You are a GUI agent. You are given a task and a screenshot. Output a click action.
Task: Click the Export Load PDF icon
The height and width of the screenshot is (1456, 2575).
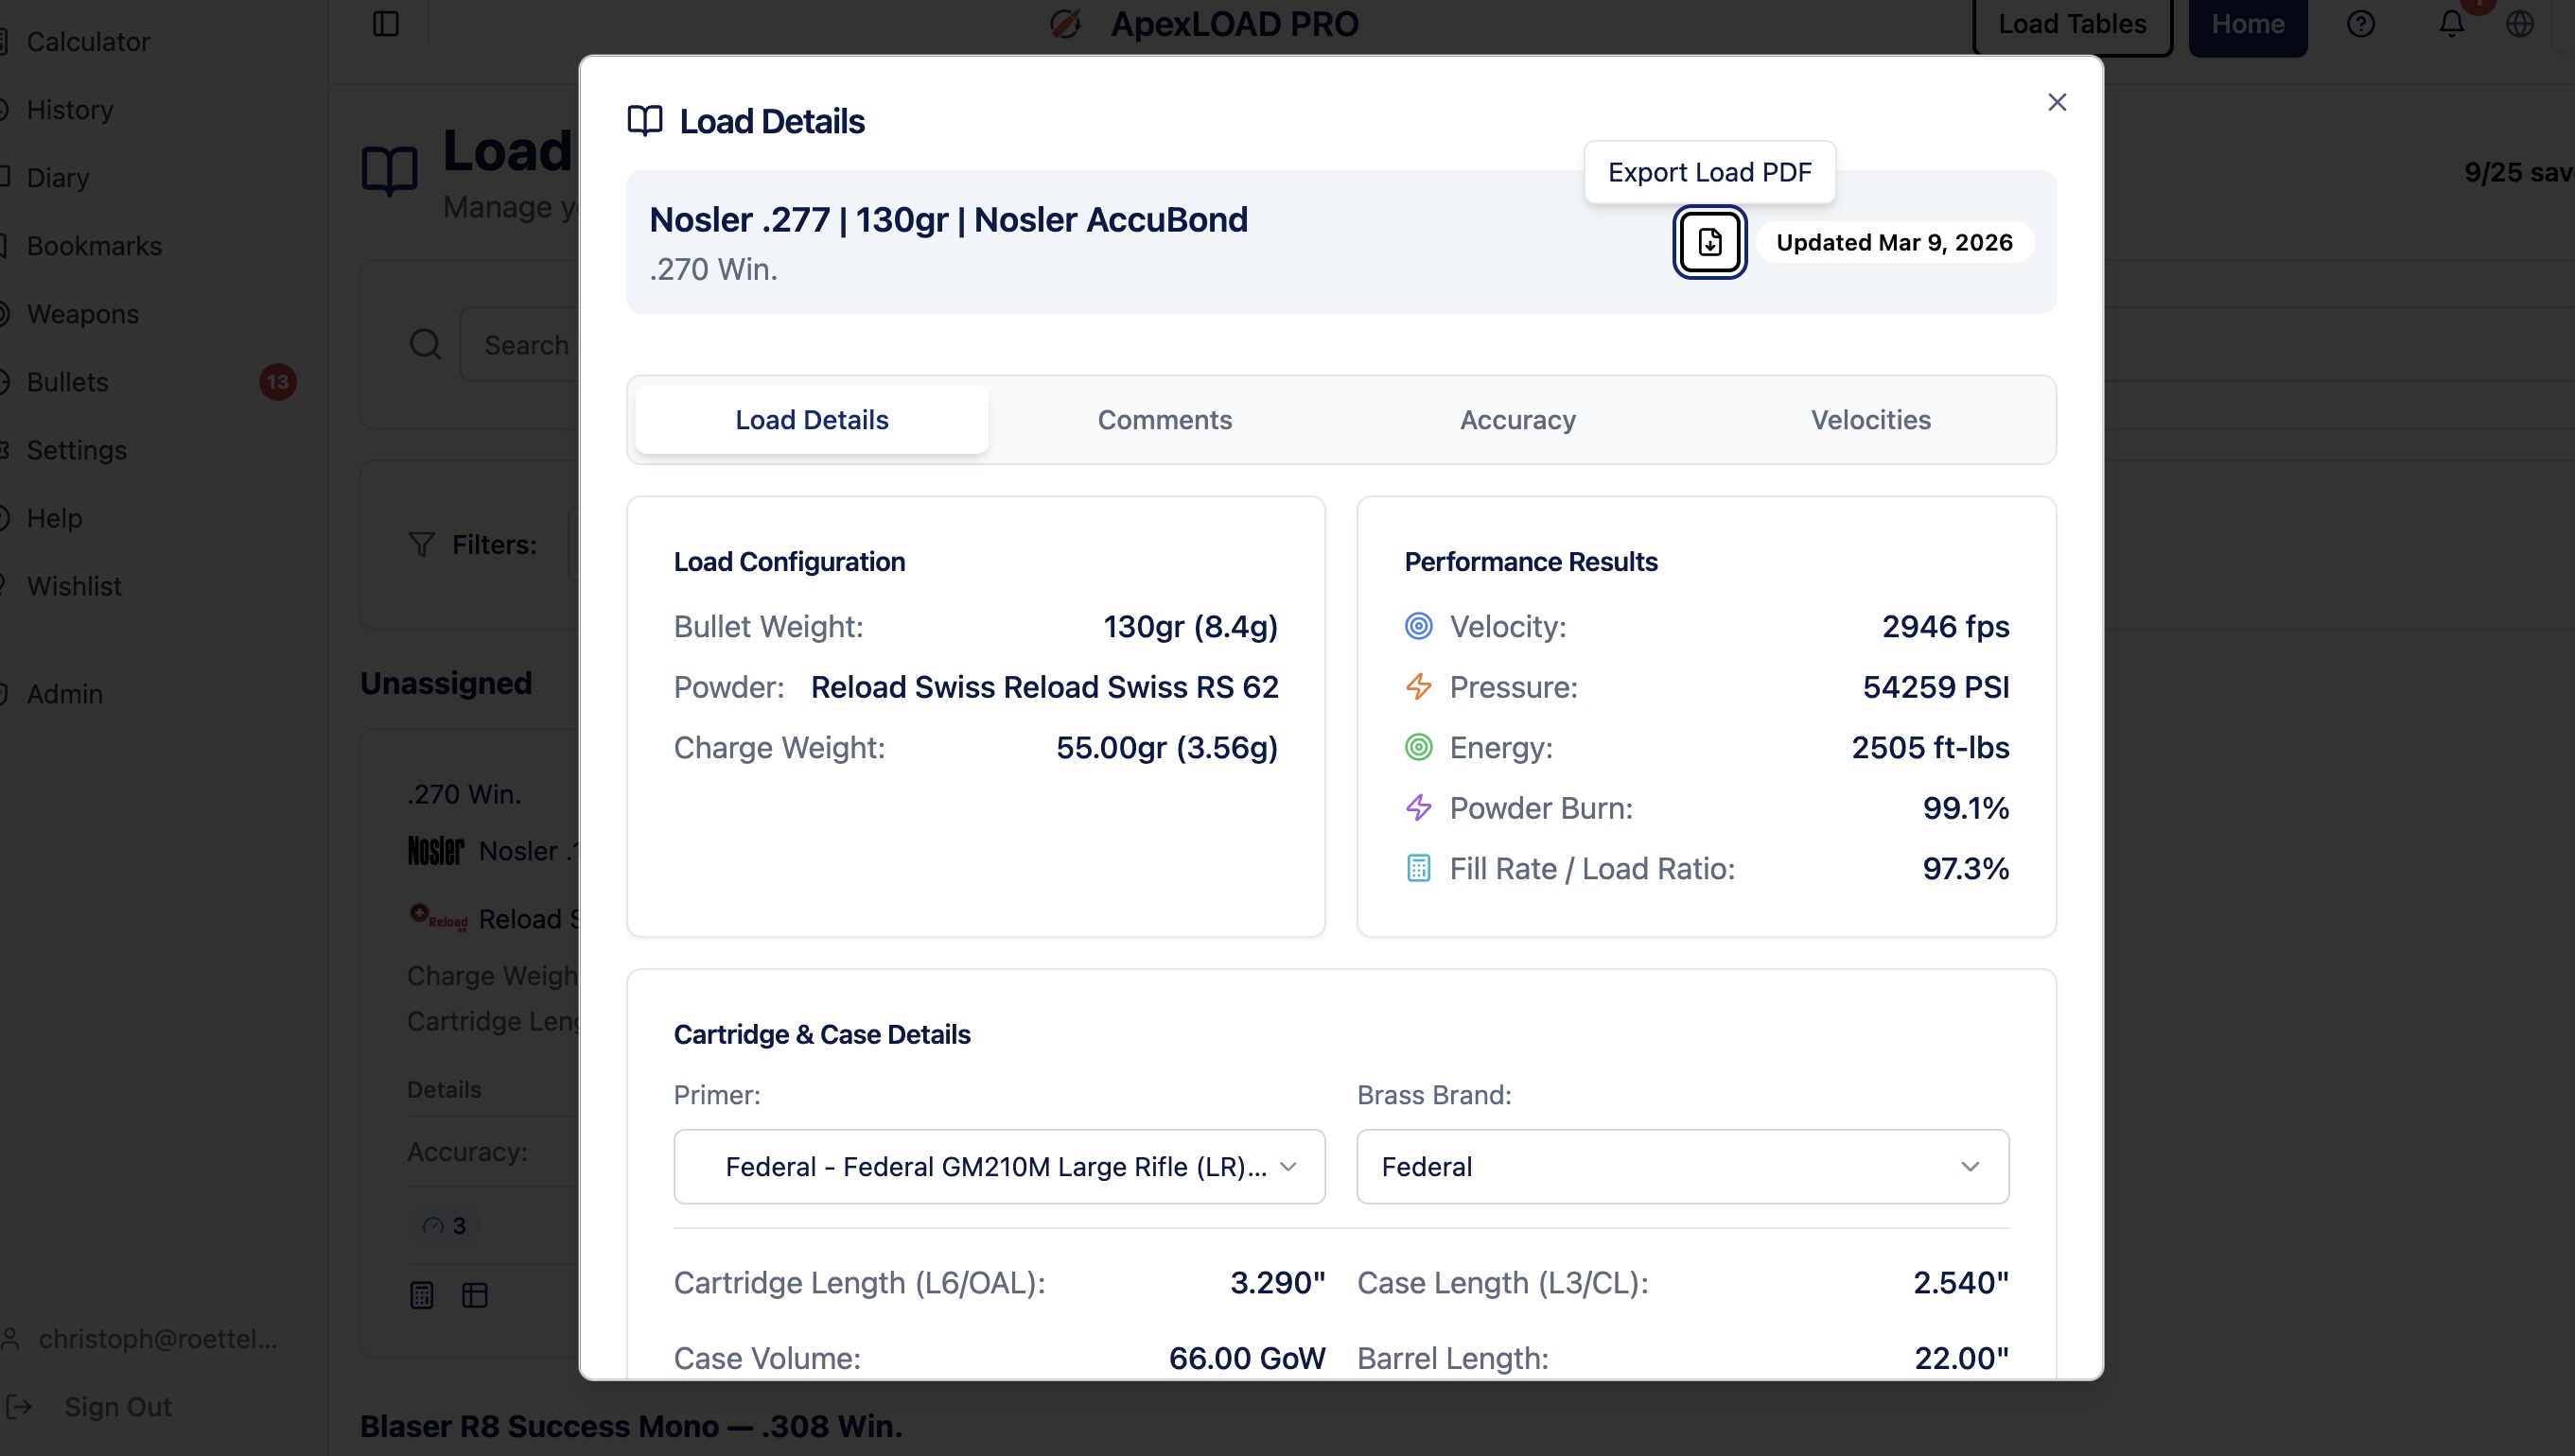(x=1709, y=242)
